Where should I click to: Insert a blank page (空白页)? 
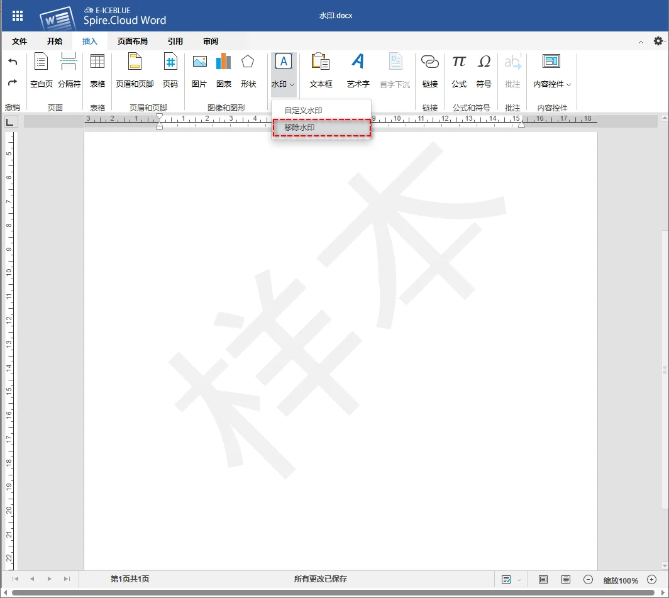pyautogui.click(x=41, y=70)
